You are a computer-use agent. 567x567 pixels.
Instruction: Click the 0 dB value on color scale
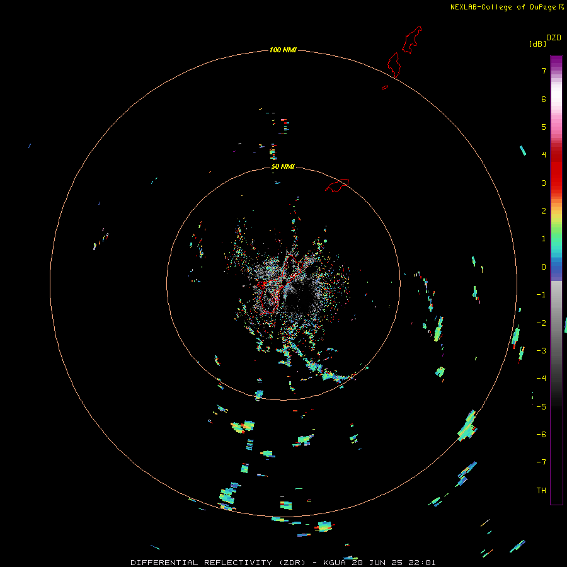coord(544,267)
